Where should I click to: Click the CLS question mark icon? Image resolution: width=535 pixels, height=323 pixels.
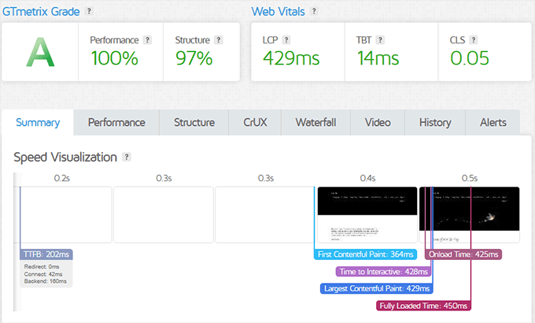[x=474, y=39]
